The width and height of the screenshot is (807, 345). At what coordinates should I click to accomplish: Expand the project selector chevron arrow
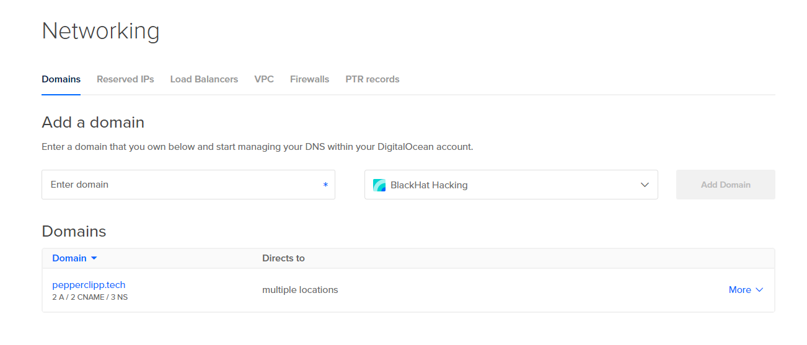[x=645, y=185]
